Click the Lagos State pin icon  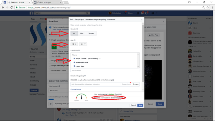[74, 66]
